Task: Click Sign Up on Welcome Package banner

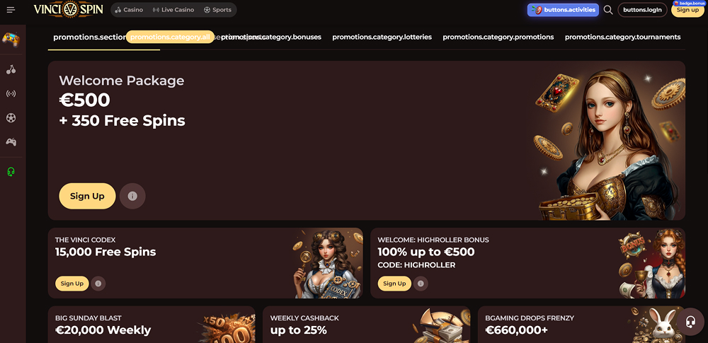Action: pos(87,196)
